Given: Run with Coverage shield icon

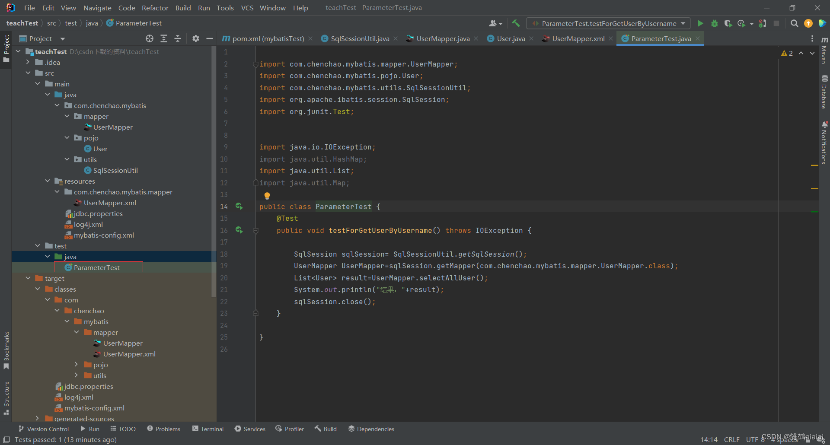Looking at the screenshot, I should pos(728,23).
